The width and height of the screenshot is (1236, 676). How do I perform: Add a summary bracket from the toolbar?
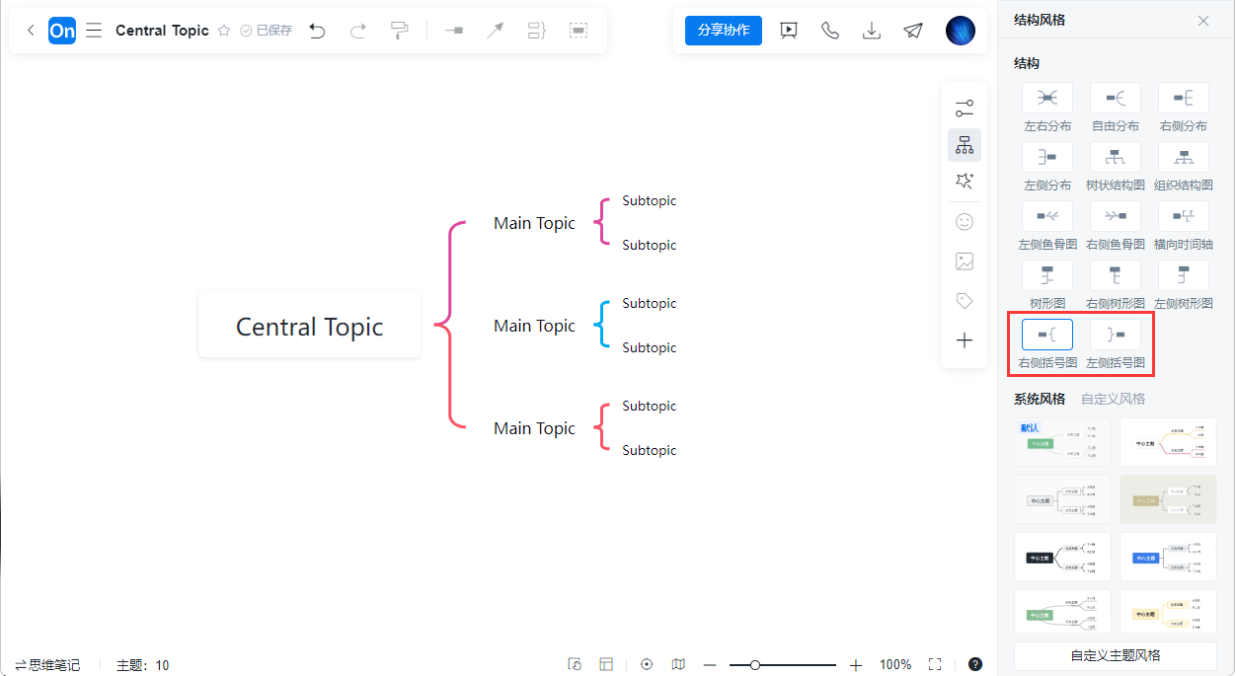pos(537,31)
